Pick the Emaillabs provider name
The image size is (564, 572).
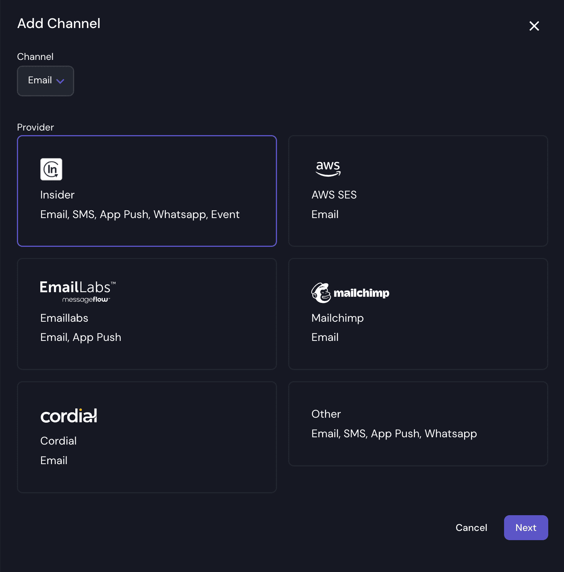click(64, 318)
